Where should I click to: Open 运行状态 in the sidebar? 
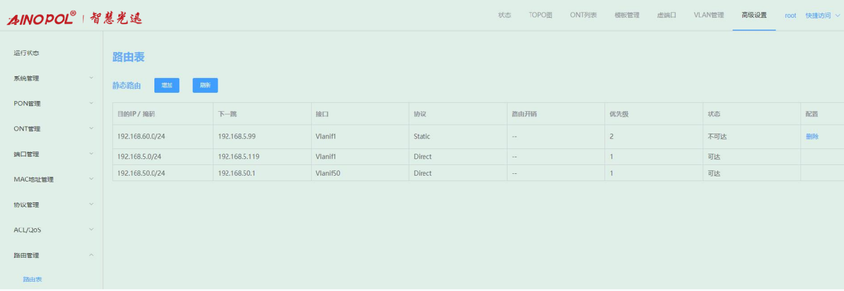[27, 53]
